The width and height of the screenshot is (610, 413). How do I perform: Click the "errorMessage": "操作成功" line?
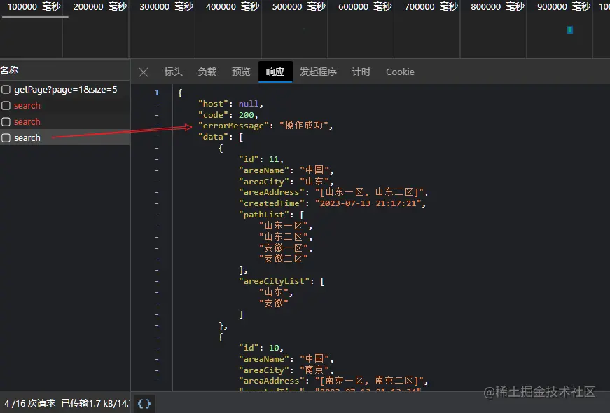tap(265, 126)
